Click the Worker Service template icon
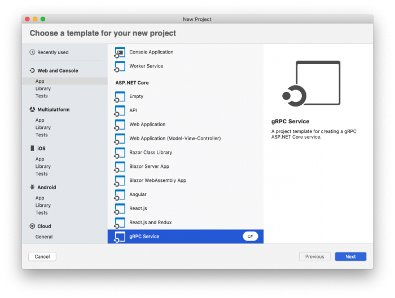This screenshot has width=395, height=298. [x=120, y=66]
